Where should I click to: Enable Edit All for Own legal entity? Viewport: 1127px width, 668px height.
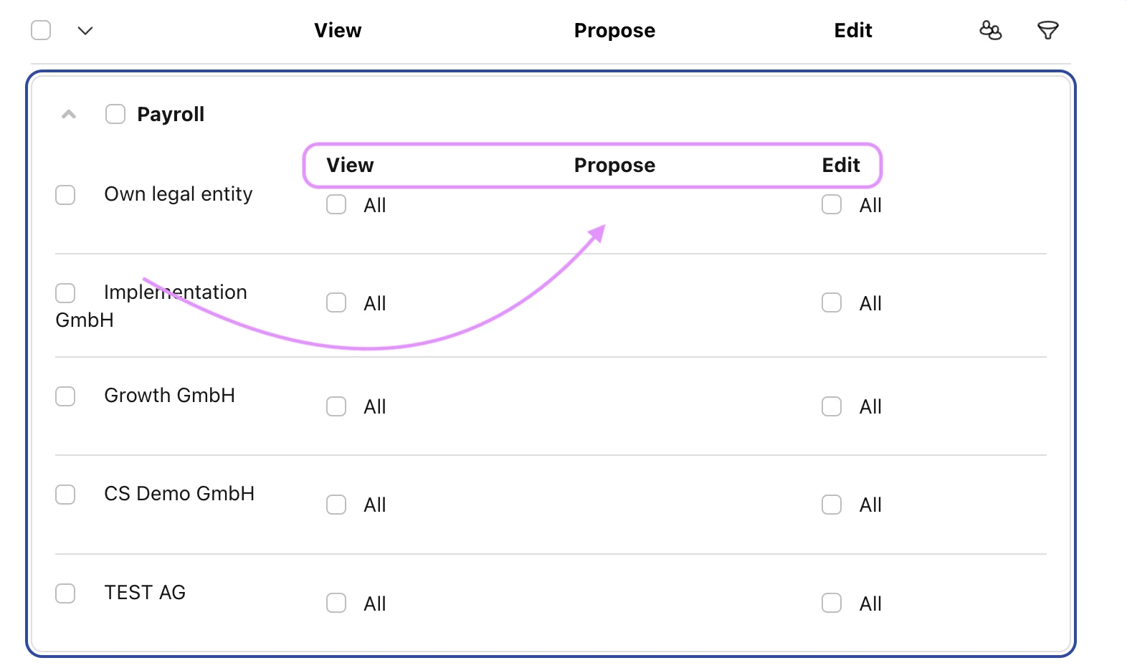coord(832,204)
